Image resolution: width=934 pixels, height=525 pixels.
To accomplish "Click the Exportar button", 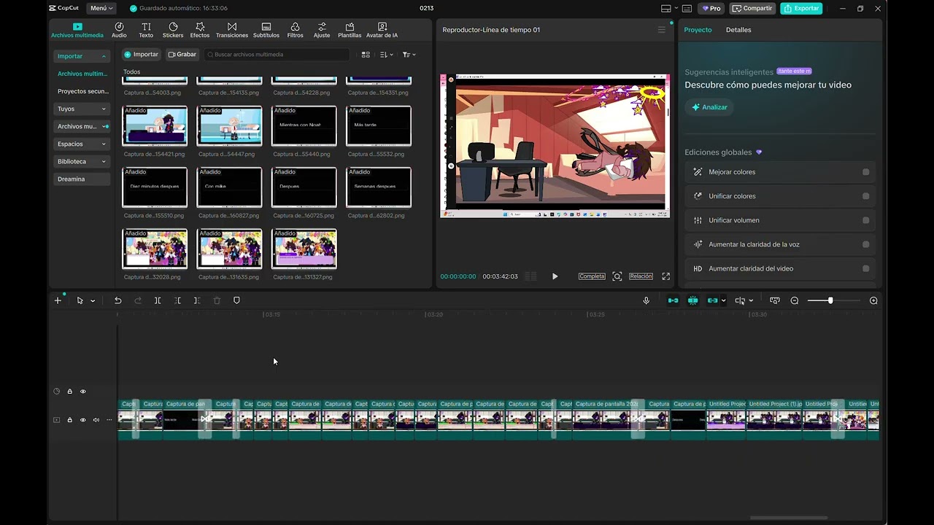I will coord(801,9).
